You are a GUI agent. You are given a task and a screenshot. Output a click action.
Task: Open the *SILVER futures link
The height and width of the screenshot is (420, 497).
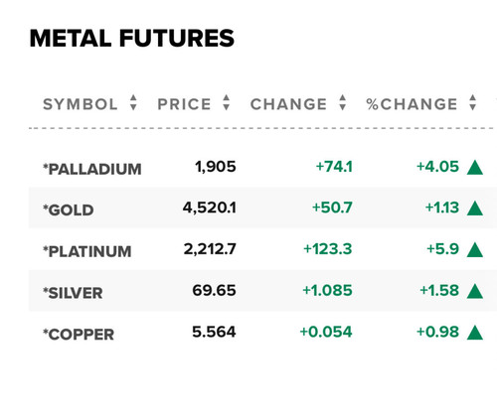tap(73, 293)
